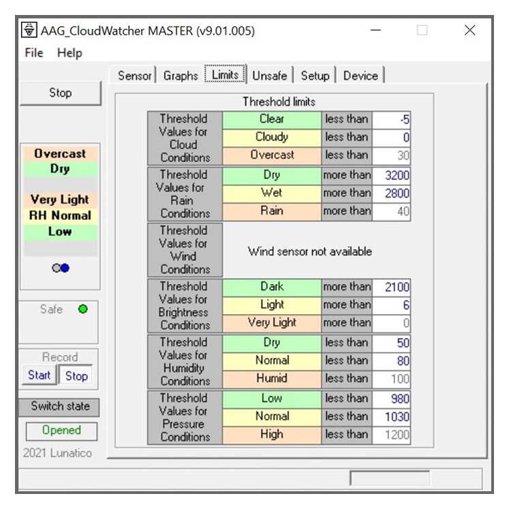
Task: Click the Record Stop button
Action: 76,375
